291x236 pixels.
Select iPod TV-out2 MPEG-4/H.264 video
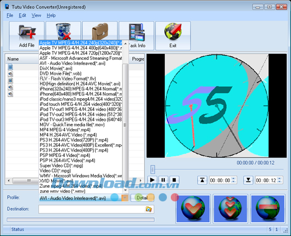81,115
